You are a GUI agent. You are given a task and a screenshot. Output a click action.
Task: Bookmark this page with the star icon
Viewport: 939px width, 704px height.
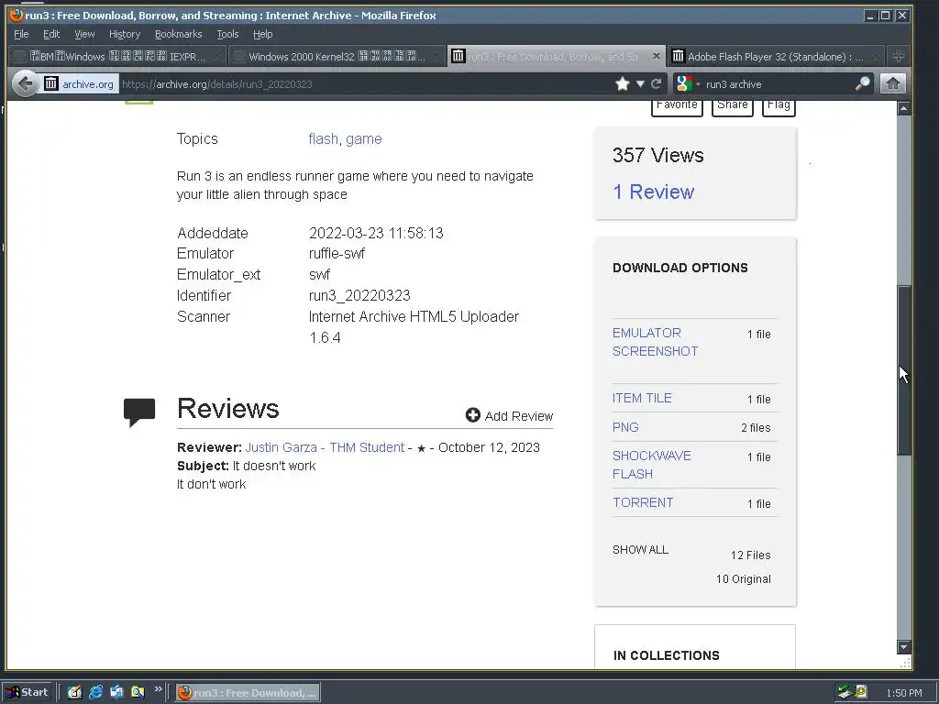623,83
